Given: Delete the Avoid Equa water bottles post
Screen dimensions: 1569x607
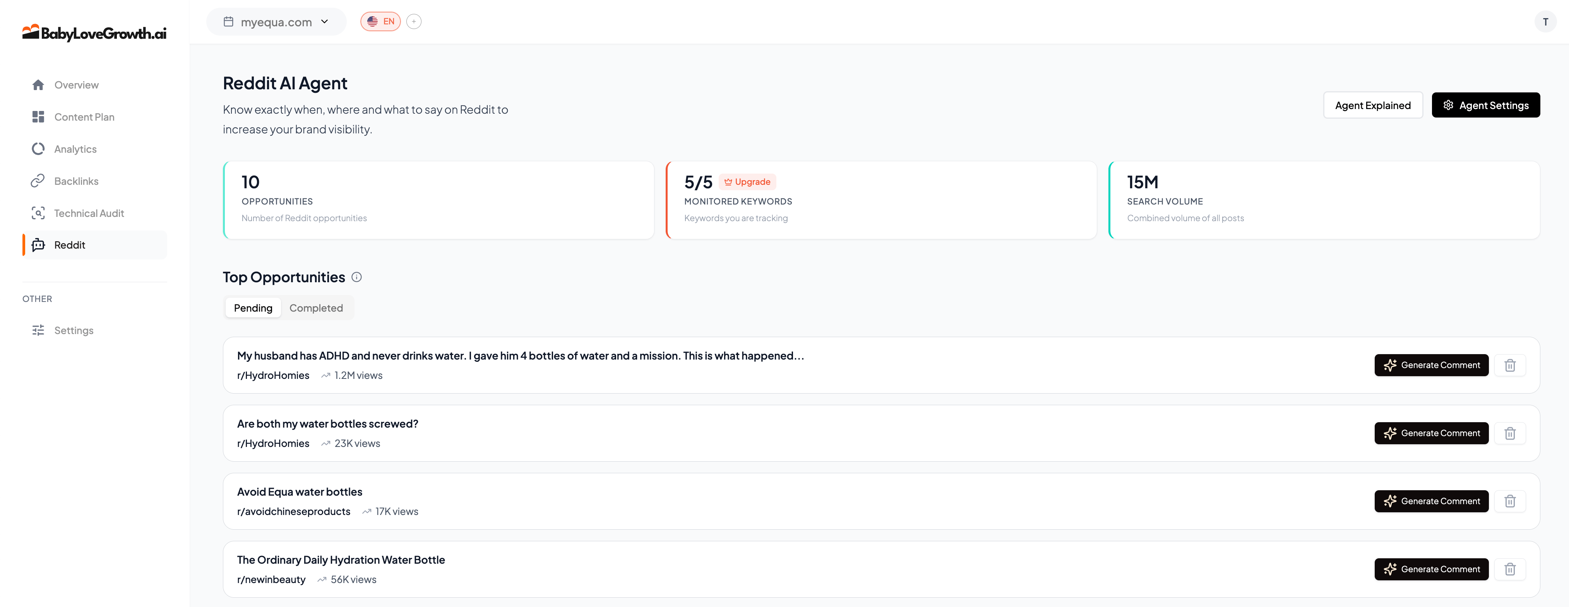Looking at the screenshot, I should tap(1509, 501).
